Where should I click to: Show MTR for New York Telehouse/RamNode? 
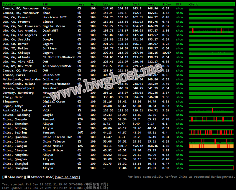click(x=180, y=66)
